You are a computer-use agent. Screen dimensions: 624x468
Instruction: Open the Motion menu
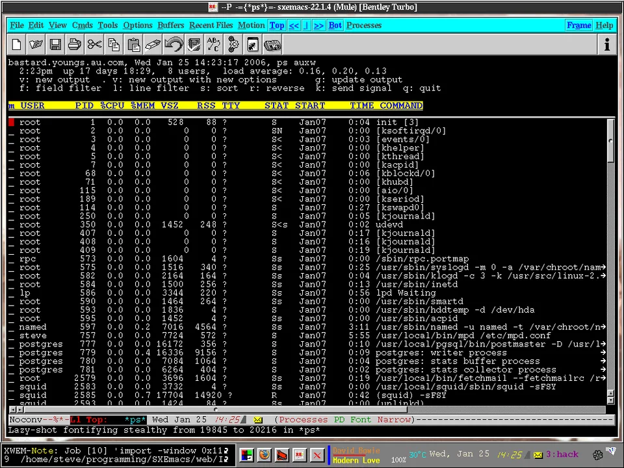pos(251,25)
